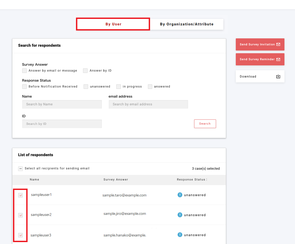Click the envelope icon on Send Survey Reminder
This screenshot has width=295, height=244.
point(278,59)
